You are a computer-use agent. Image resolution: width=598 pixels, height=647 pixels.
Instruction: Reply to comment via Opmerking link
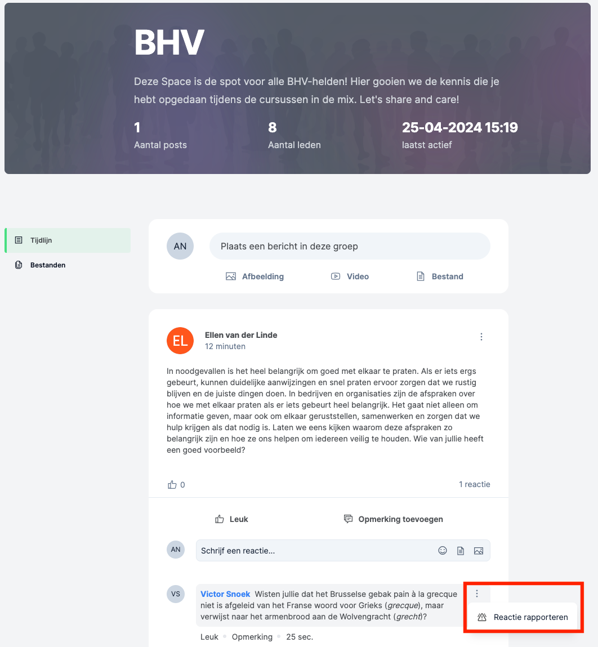pos(252,637)
